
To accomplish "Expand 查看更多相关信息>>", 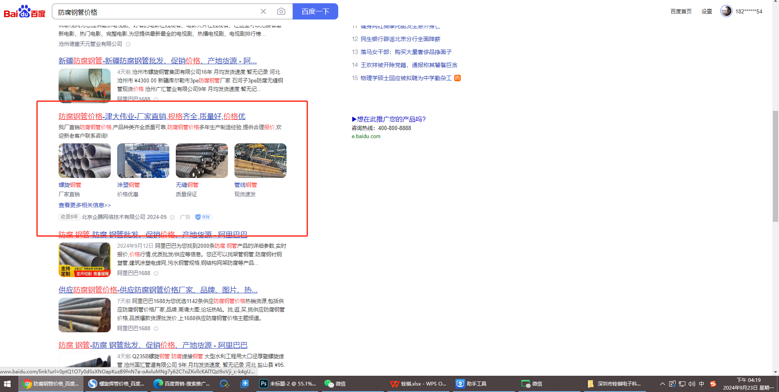I will tap(85, 205).
